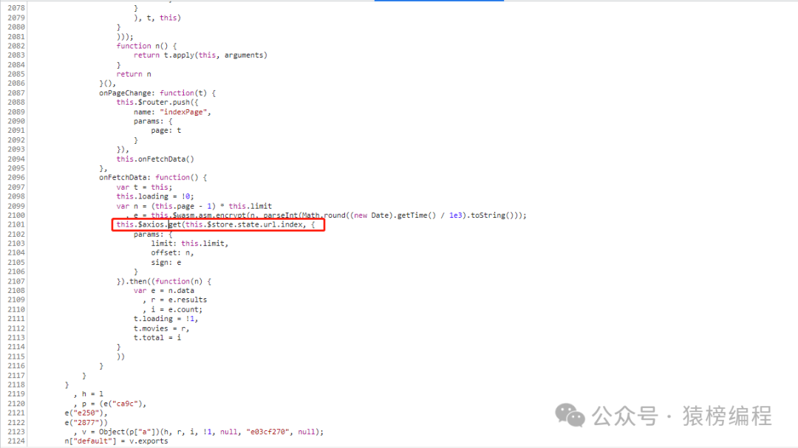This screenshot has width=798, height=448.
Task: Click the 'this.onFetchData()' call on line 2094
Action: tap(155, 159)
